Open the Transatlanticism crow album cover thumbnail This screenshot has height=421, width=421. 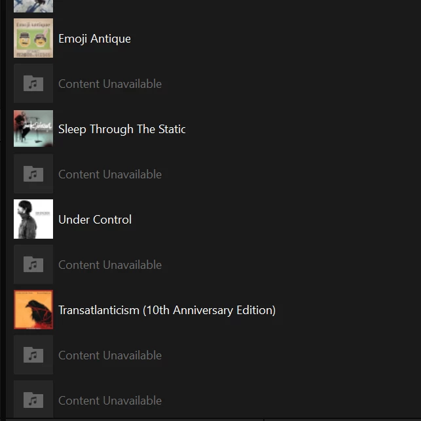(33, 310)
